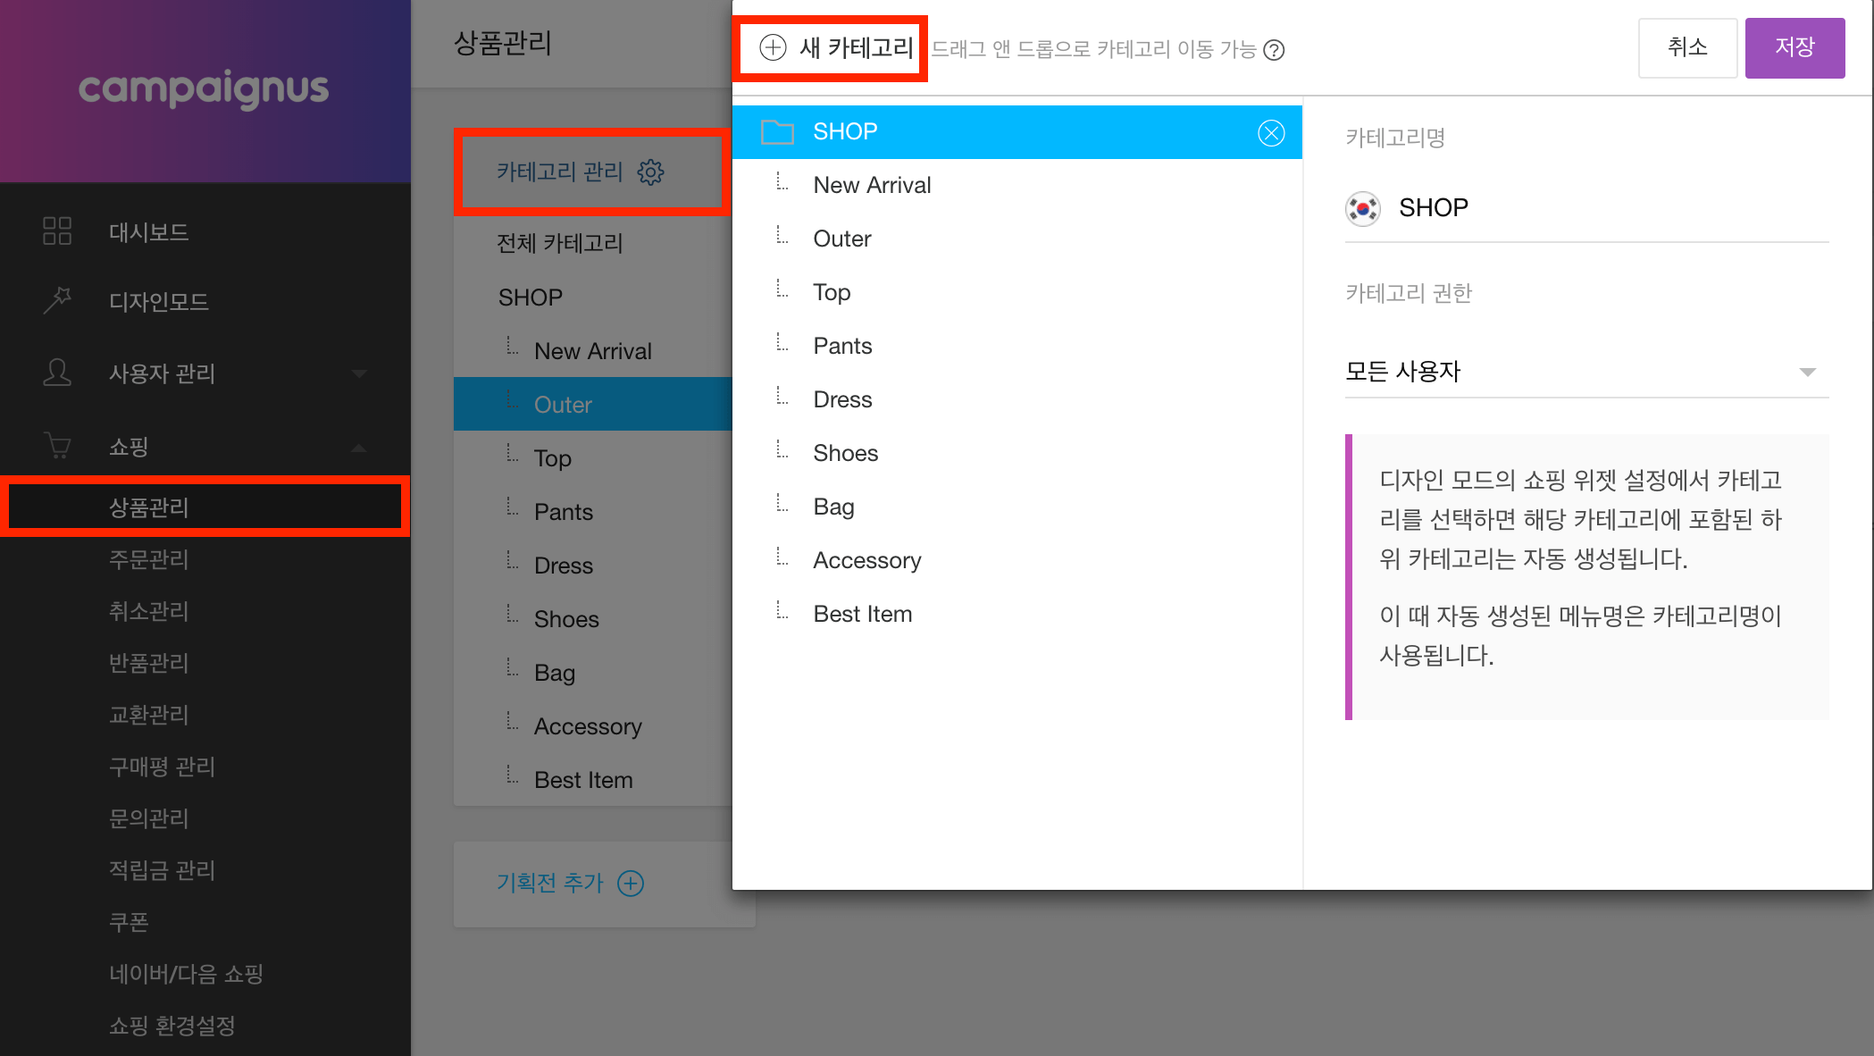Open 디자인모드 in sidebar
Screen dimensions: 1874x1056
(x=159, y=302)
